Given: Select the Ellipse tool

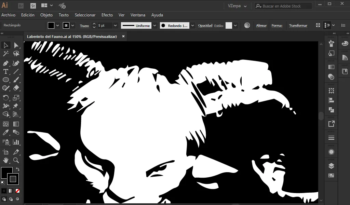Looking at the screenshot, I should point(5,80).
